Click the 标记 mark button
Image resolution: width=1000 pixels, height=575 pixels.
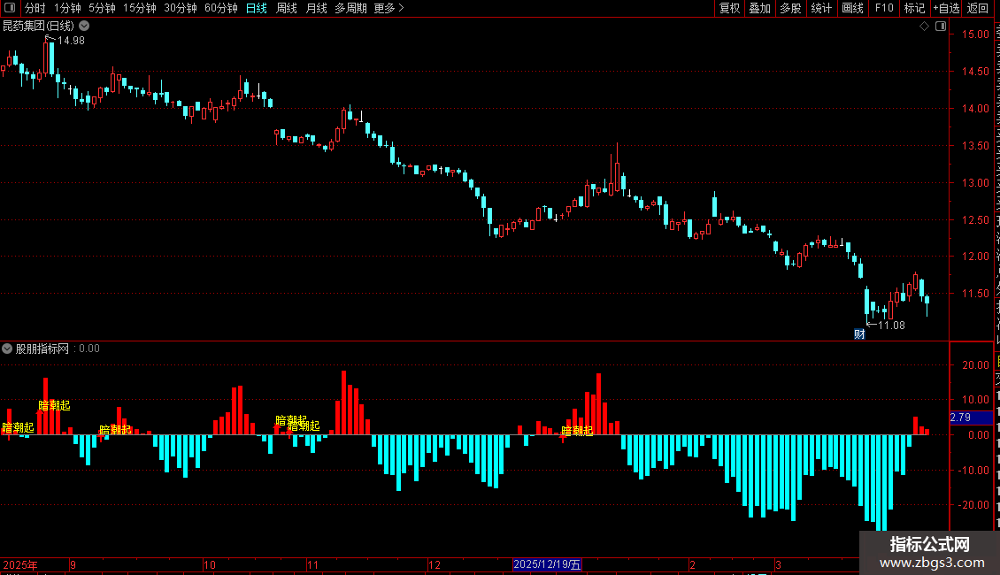(x=914, y=8)
